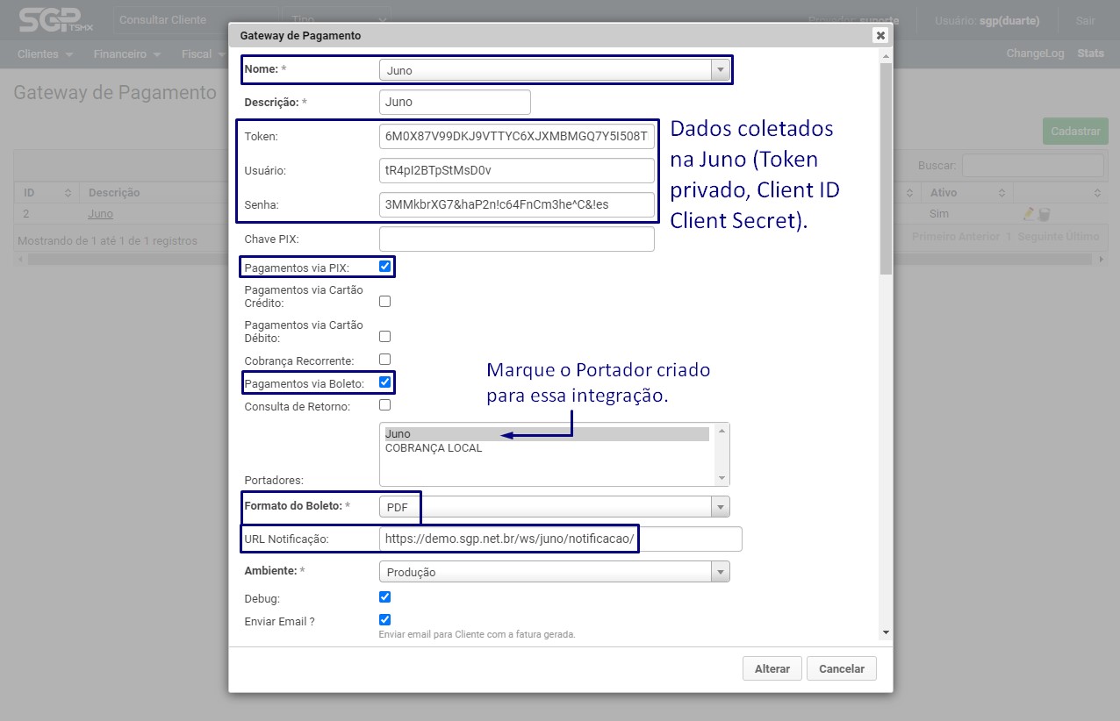Enable Pagamentos via Cartão Crédito

[x=384, y=302]
